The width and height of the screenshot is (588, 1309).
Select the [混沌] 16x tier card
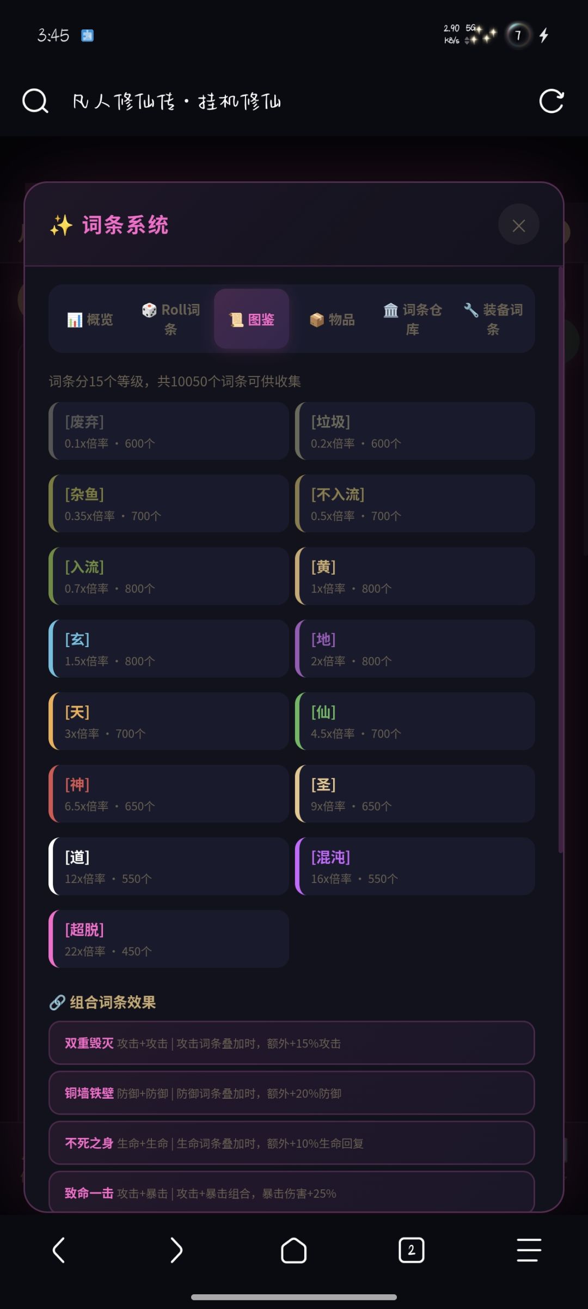(415, 866)
